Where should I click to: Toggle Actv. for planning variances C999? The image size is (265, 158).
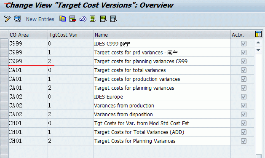coord(244,61)
